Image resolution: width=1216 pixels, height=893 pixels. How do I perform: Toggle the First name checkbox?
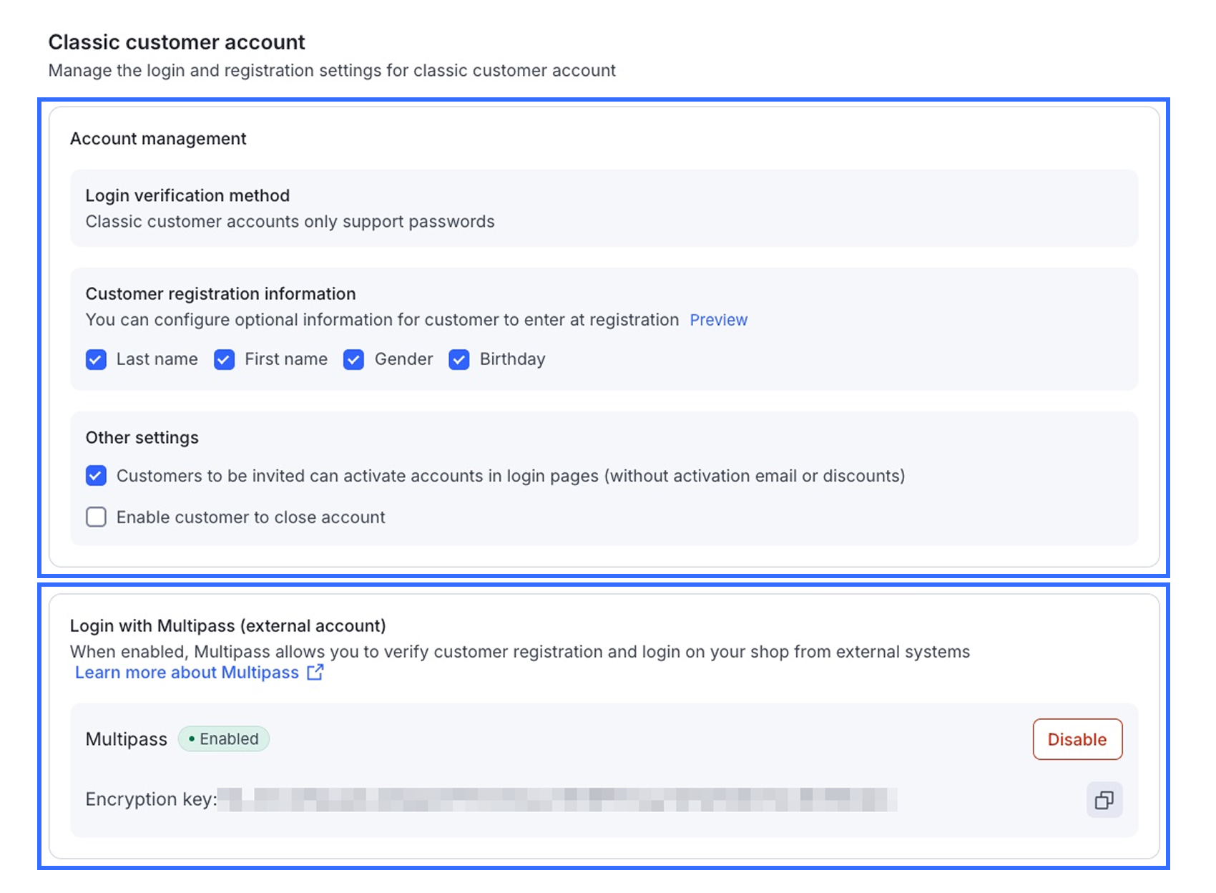(225, 359)
